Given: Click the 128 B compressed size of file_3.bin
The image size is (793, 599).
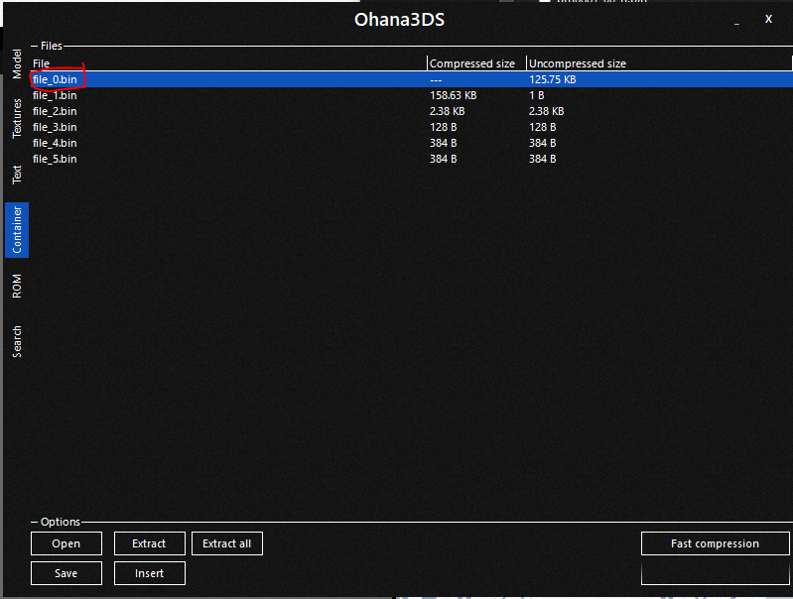Looking at the screenshot, I should click(x=443, y=127).
